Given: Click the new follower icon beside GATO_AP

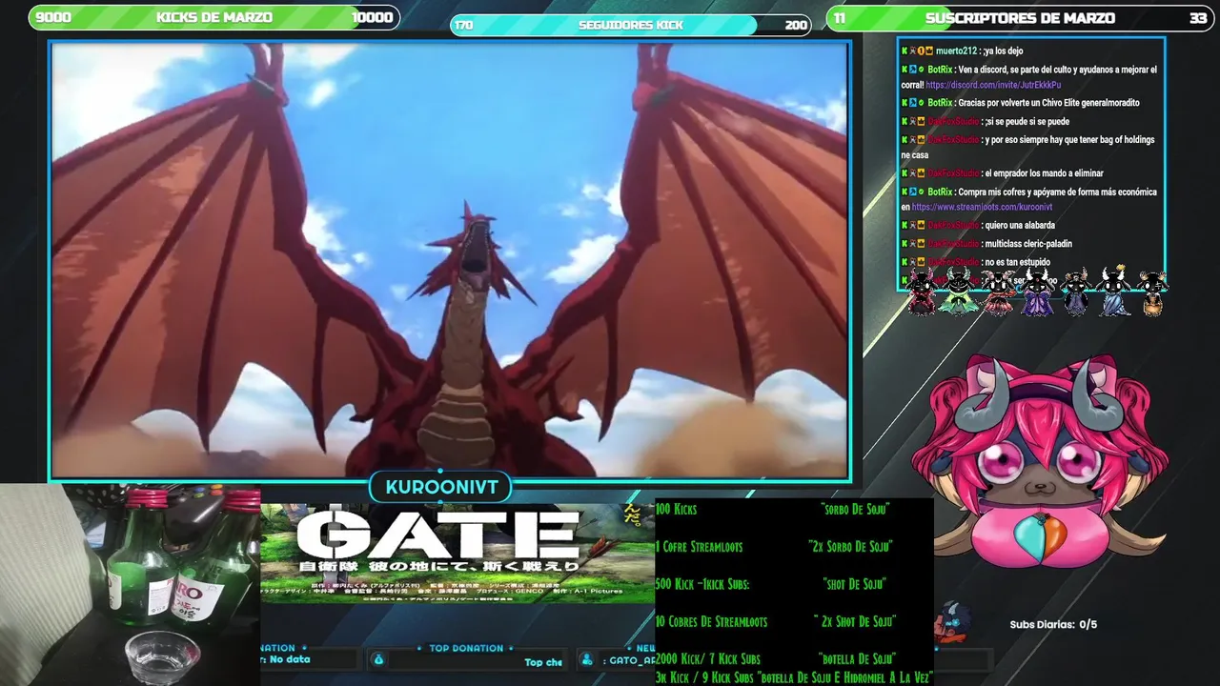Looking at the screenshot, I should tap(587, 659).
